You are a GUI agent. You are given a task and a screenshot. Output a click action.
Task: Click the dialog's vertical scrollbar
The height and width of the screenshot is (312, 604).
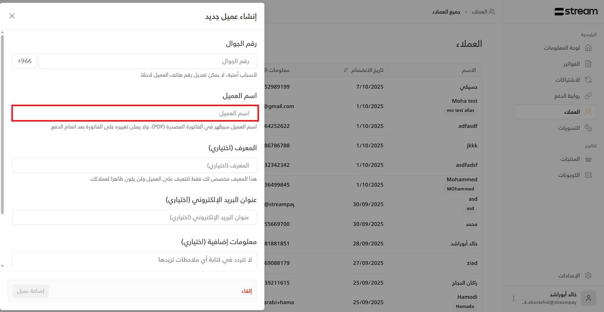tap(3, 126)
